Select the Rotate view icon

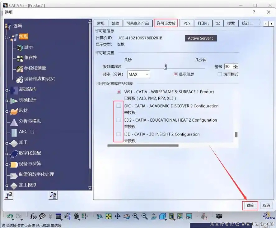(x=127, y=217)
